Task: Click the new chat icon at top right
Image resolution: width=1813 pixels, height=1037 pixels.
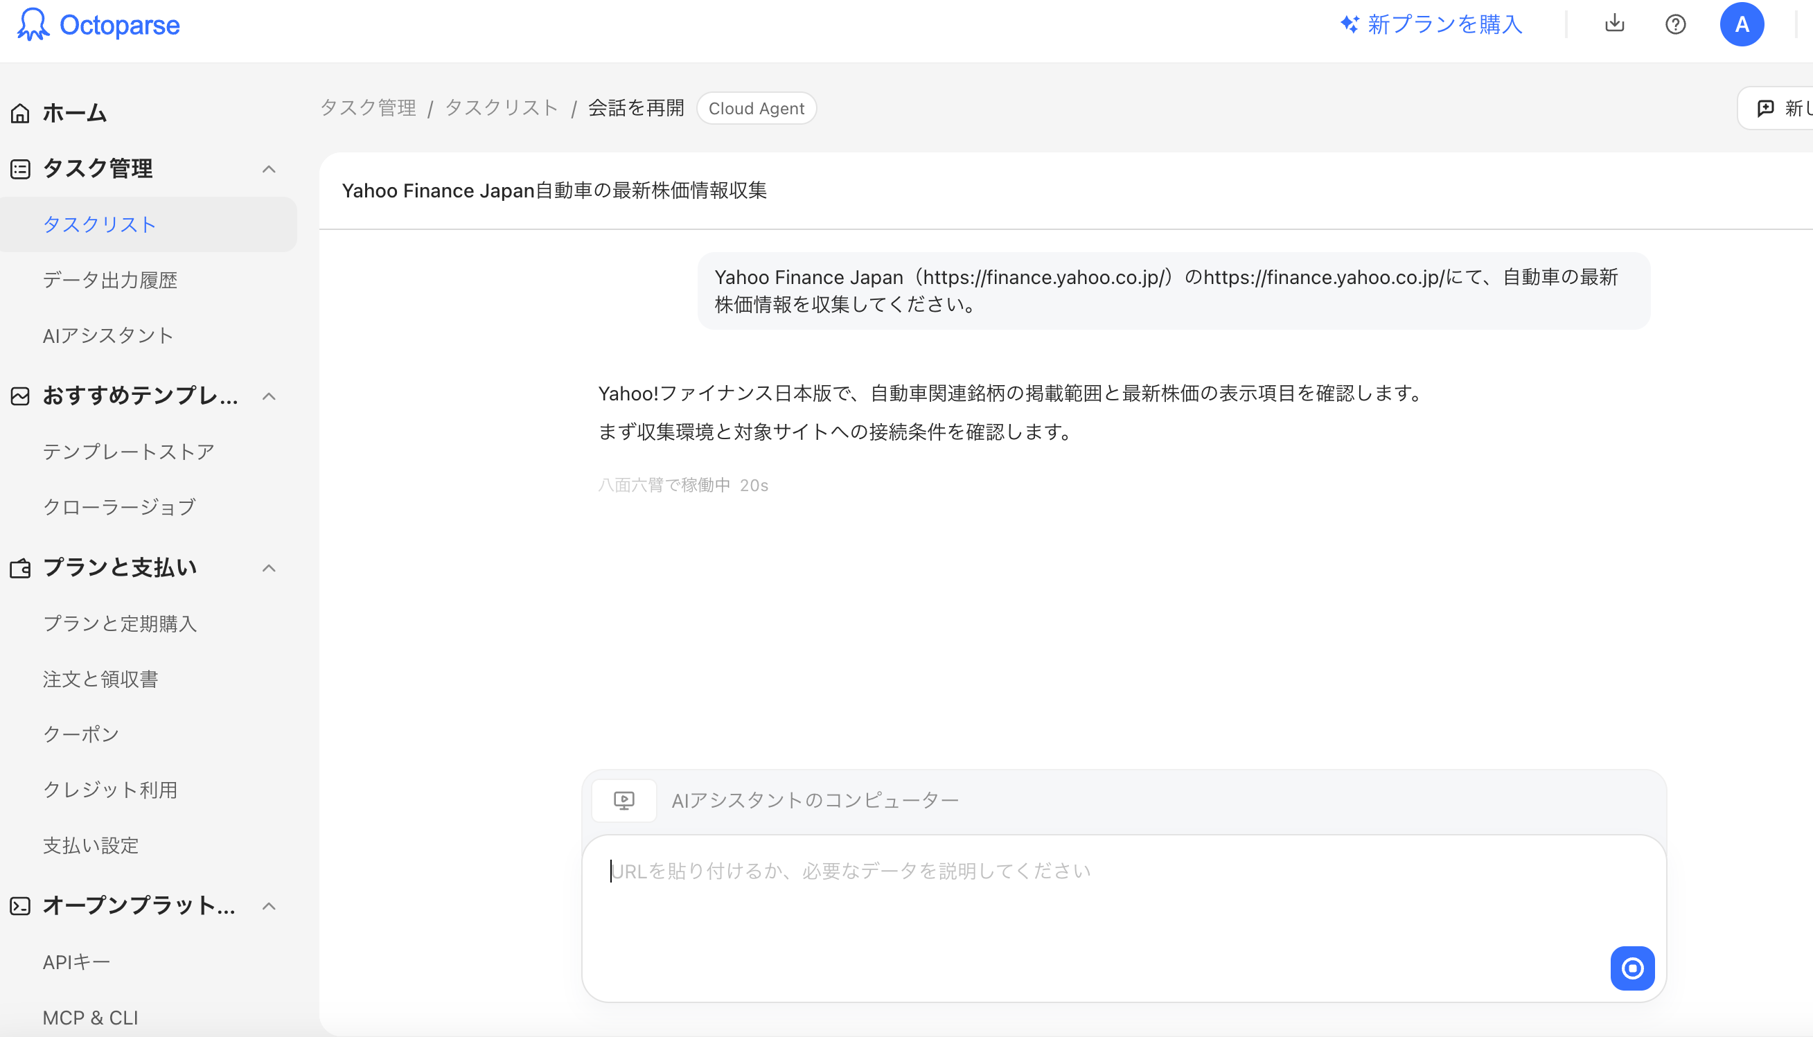Action: (1765, 108)
